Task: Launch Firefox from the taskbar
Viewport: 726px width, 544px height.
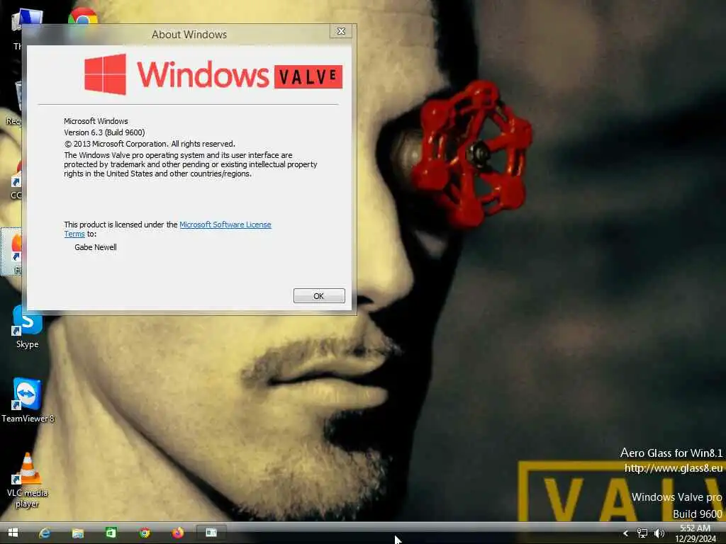Action: coord(178,533)
